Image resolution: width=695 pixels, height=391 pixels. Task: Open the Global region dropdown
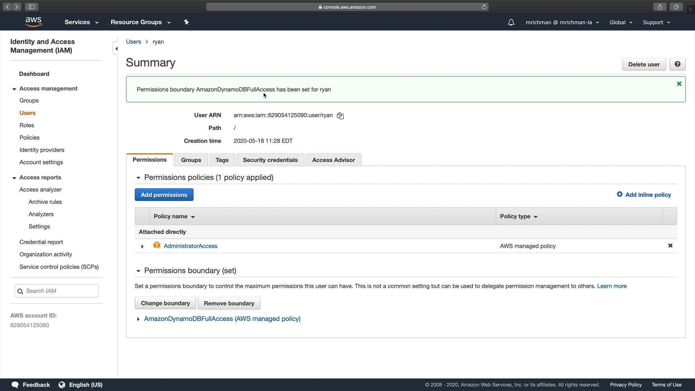tap(621, 22)
